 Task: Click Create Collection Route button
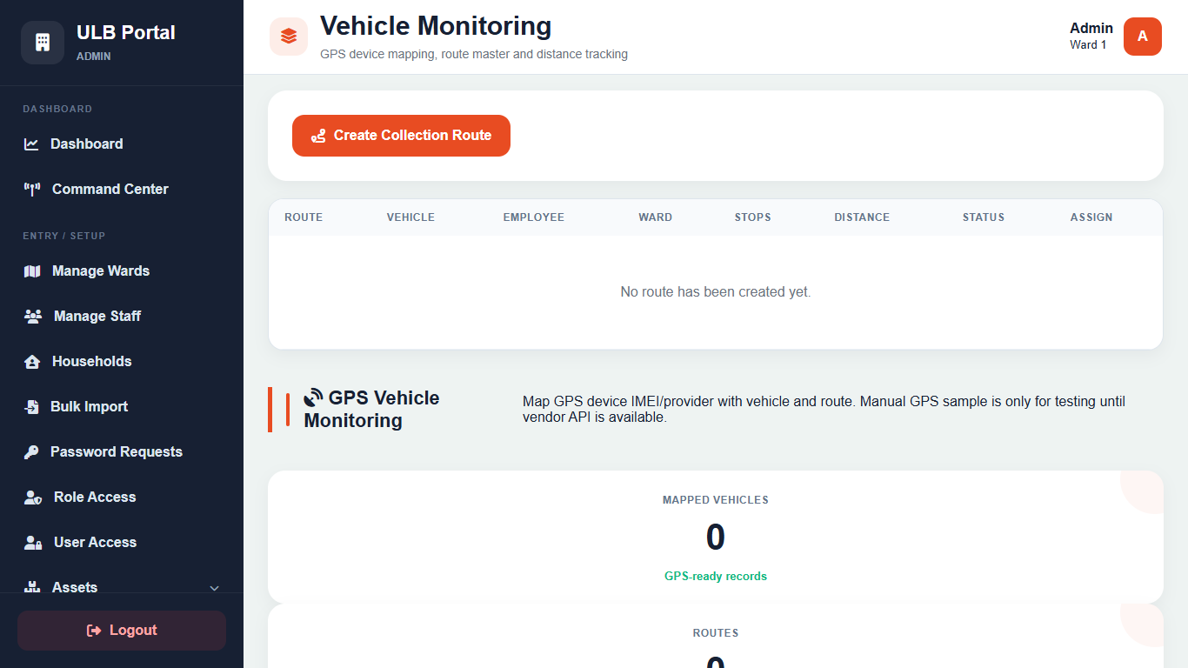pyautogui.click(x=401, y=136)
